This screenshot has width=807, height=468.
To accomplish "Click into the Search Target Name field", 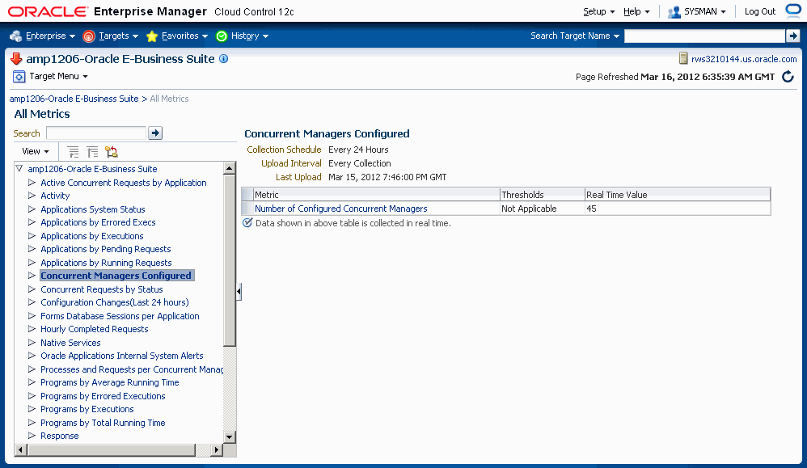I will pyautogui.click(x=704, y=36).
